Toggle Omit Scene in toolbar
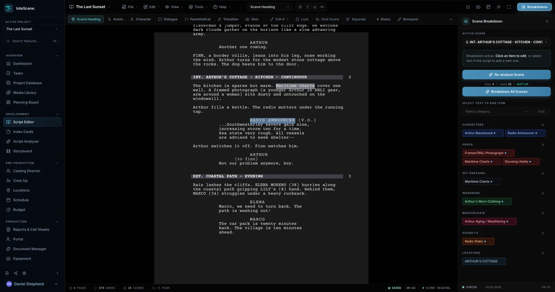The height and width of the screenshot is (292, 555). [327, 19]
